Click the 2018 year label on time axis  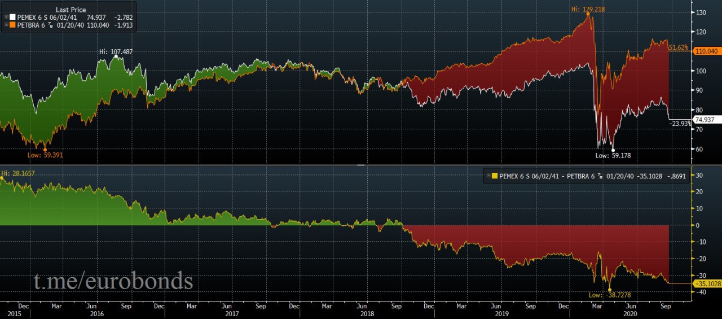[x=367, y=313]
